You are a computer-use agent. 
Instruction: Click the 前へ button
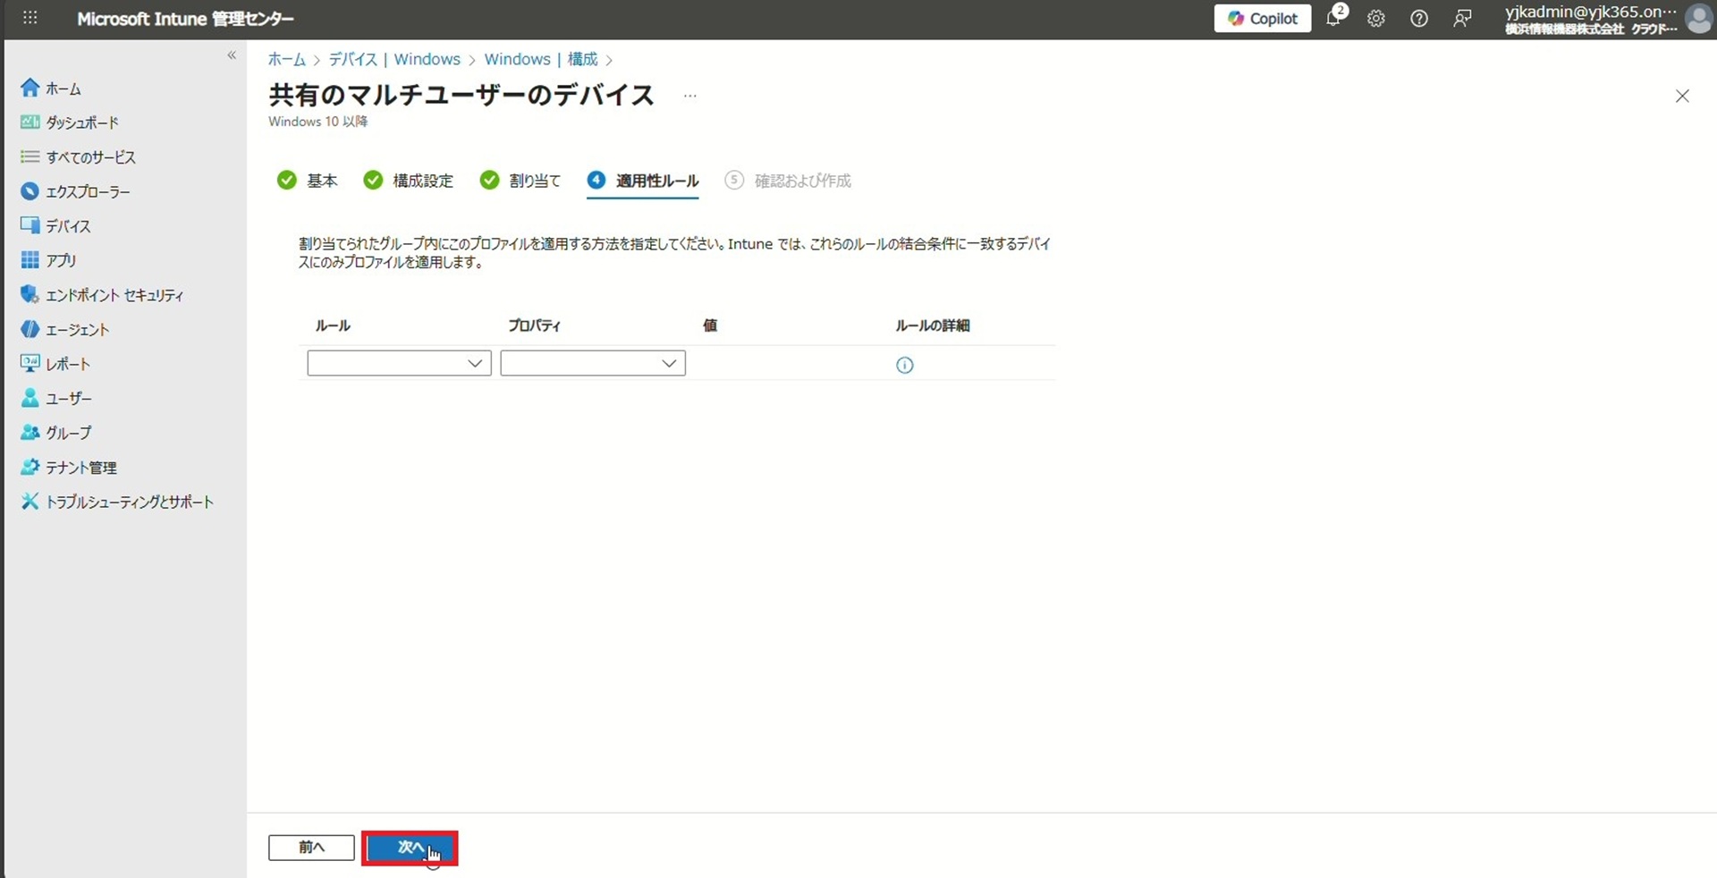pos(311,848)
